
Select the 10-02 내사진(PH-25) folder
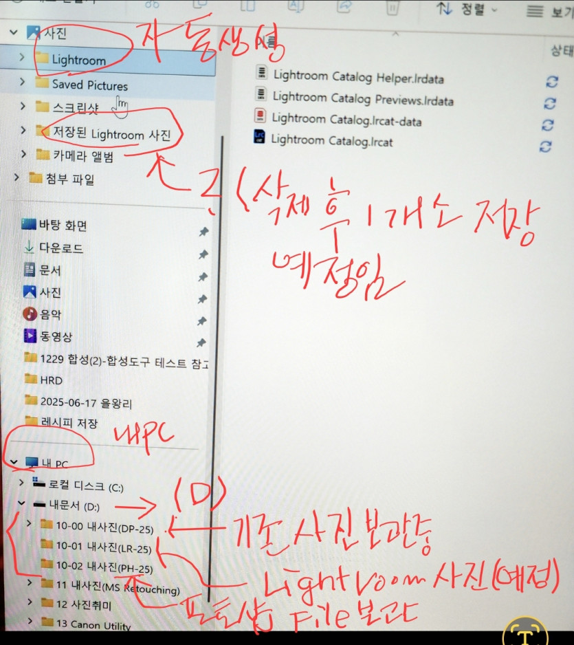[105, 567]
